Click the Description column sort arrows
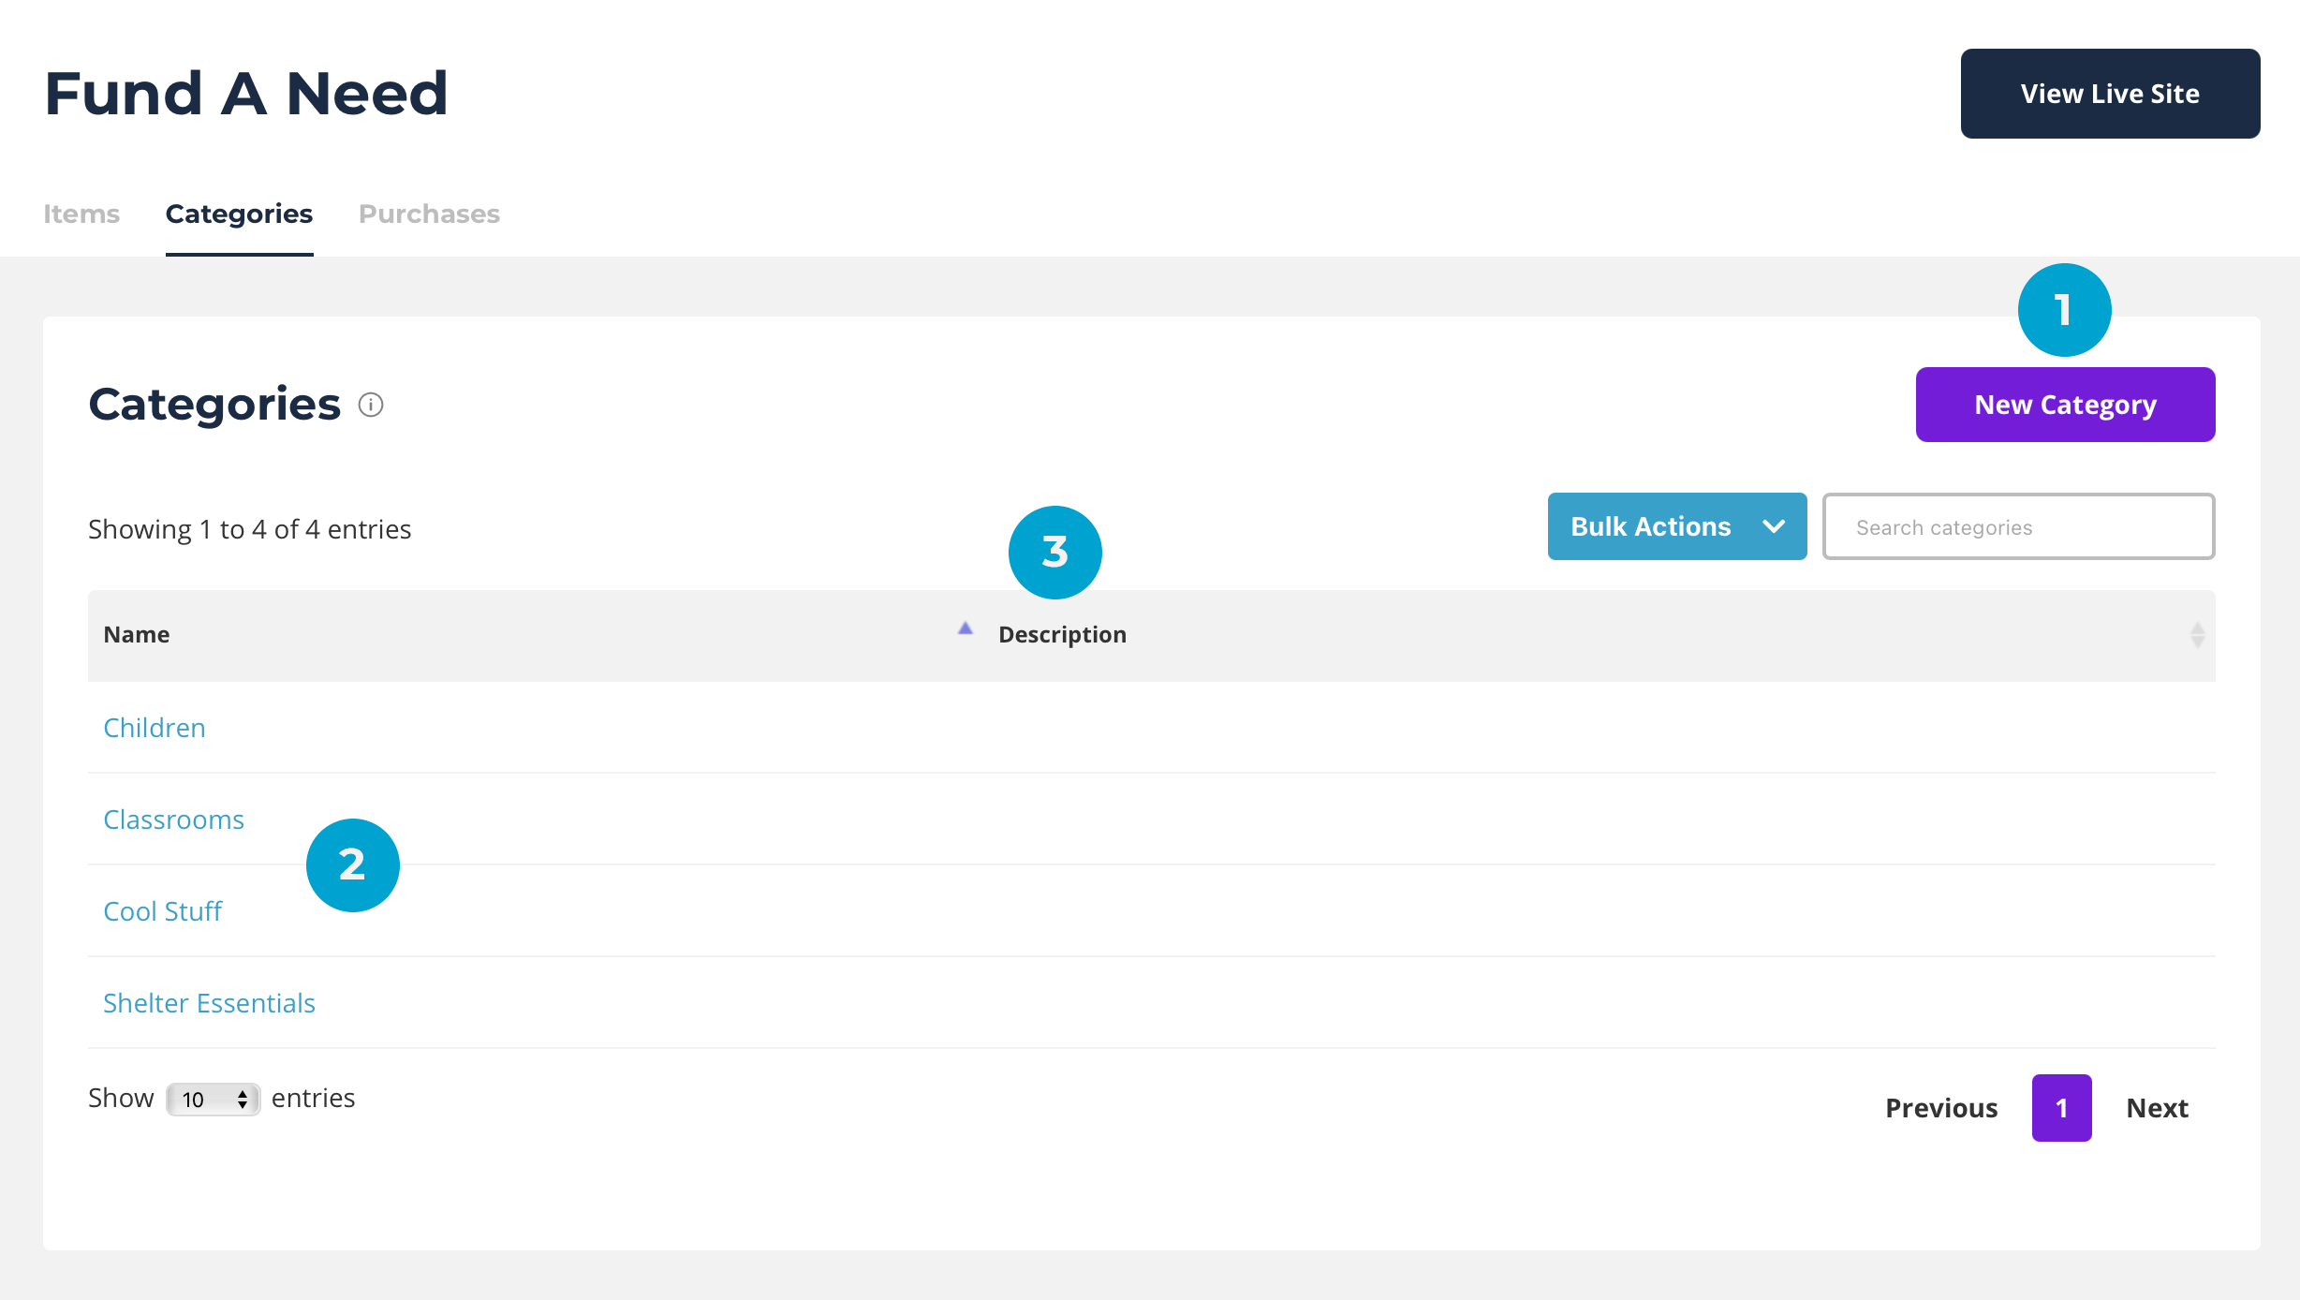This screenshot has width=2300, height=1300. point(2197,635)
